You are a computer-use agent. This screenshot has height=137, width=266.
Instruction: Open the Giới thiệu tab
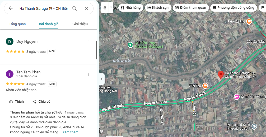point(80,24)
